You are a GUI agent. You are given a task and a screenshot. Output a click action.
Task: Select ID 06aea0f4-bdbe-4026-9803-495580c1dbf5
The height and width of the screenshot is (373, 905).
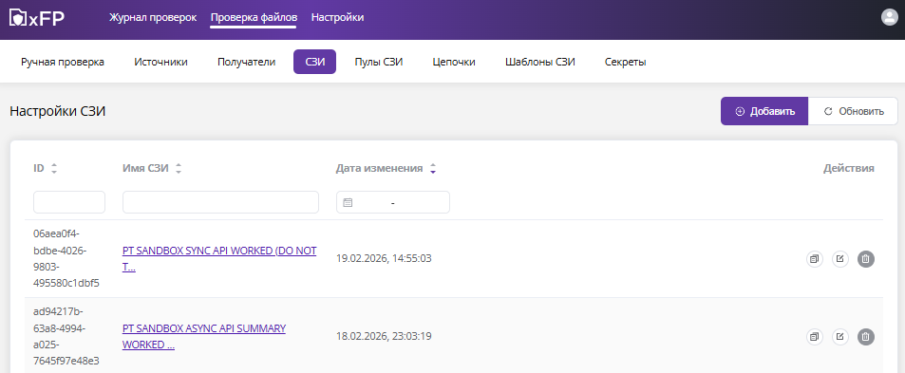point(66,259)
